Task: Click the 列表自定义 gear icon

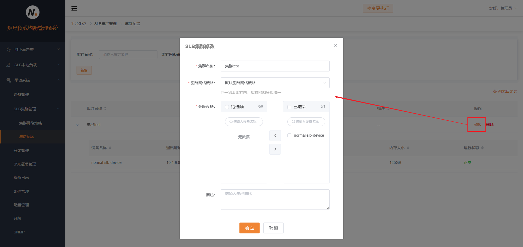Action: click(x=495, y=91)
